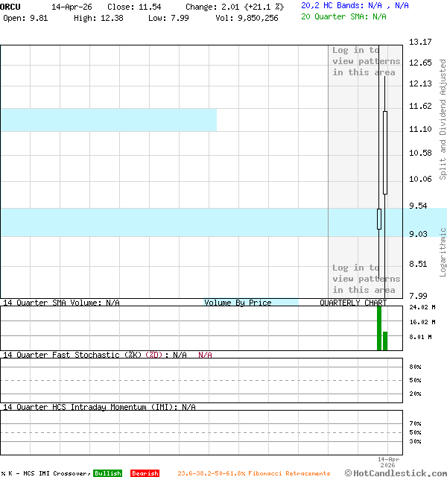The width and height of the screenshot is (447, 477).
Task: Click the ORCU ticker symbol
Action: 10,6
